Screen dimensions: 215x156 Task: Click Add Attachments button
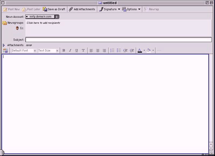point(82,9)
